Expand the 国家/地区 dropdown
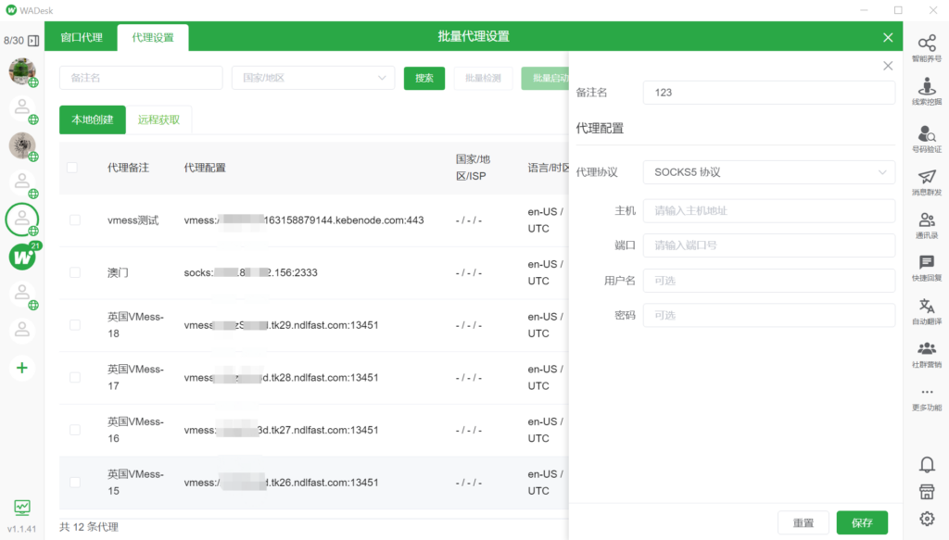Viewport: 949px width, 540px height. pyautogui.click(x=313, y=78)
